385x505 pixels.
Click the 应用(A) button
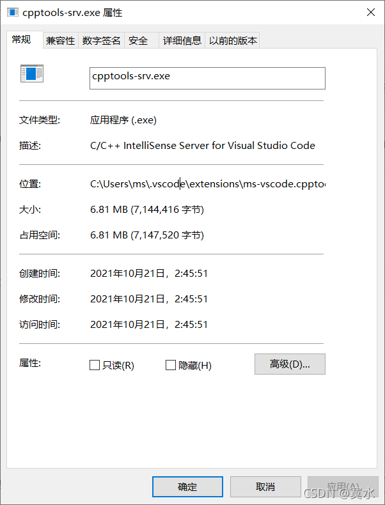(343, 486)
